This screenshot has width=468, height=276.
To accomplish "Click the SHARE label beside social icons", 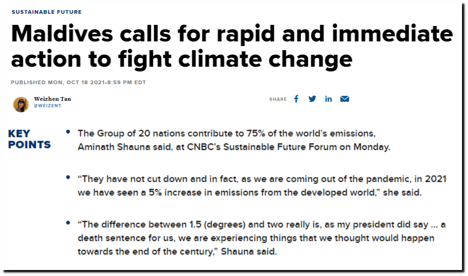I will tap(278, 99).
